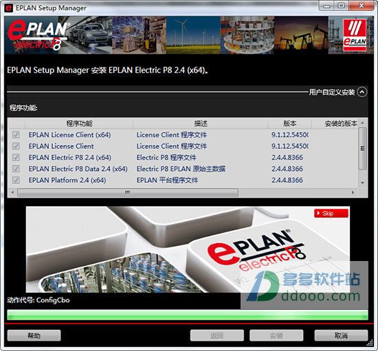Click the horizontal scroll left arrow

[12, 192]
